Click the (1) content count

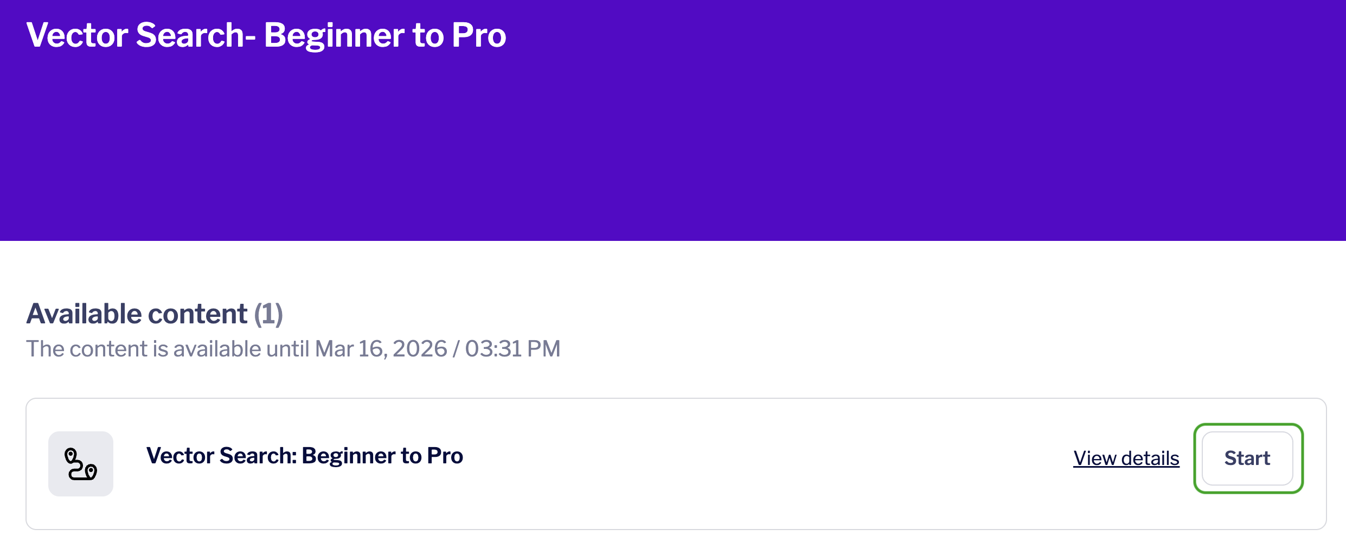click(x=268, y=314)
